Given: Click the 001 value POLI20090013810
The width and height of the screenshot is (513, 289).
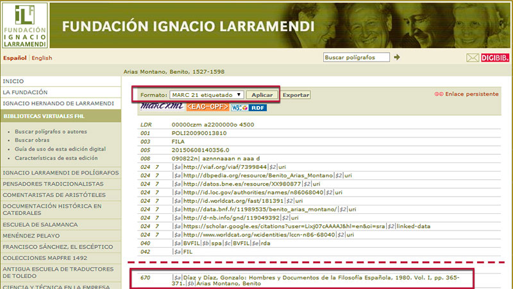Looking at the screenshot, I should click(x=199, y=134).
